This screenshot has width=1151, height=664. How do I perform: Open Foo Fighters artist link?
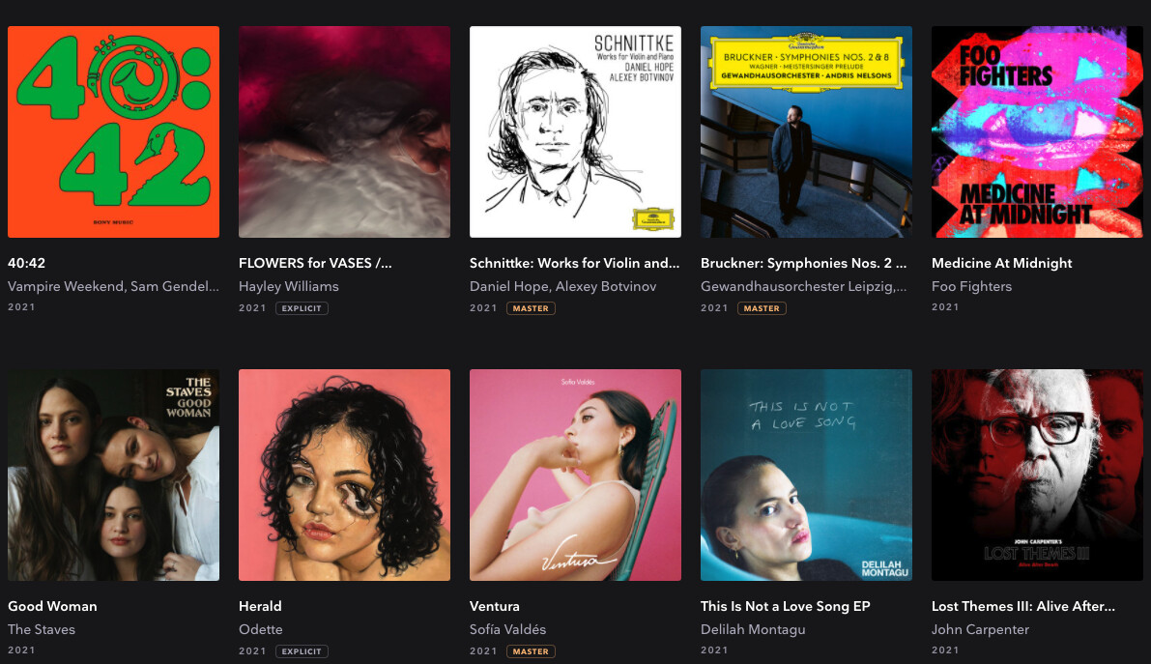coord(971,286)
